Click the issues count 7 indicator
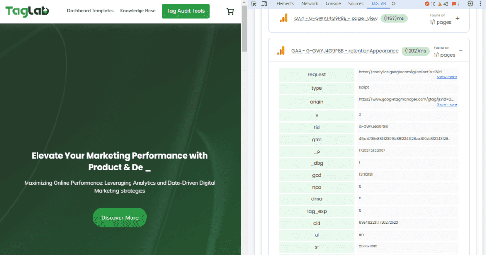The image size is (486, 255). tap(456, 4)
